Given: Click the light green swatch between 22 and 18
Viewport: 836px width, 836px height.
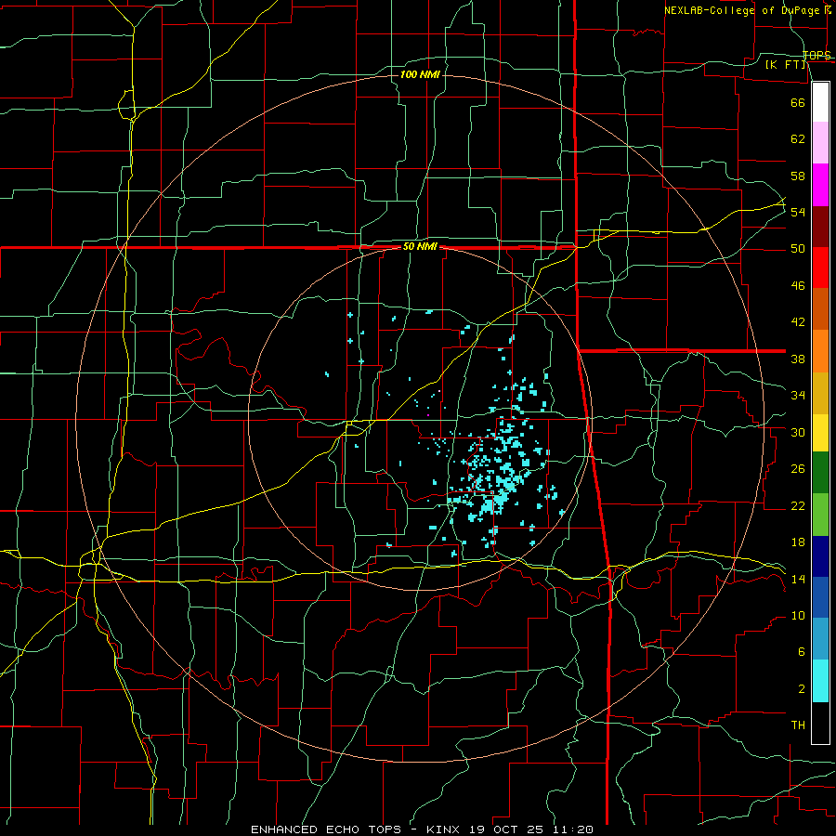Looking at the screenshot, I should pos(820,515).
